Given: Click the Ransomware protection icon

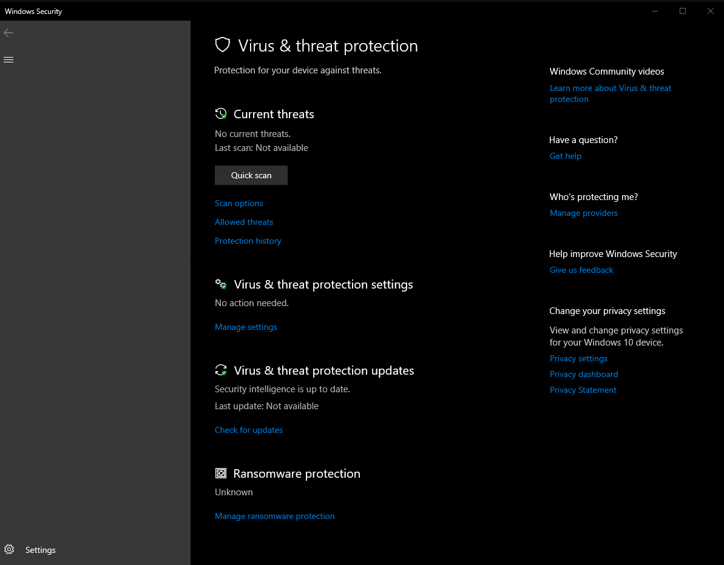Looking at the screenshot, I should 221,473.
